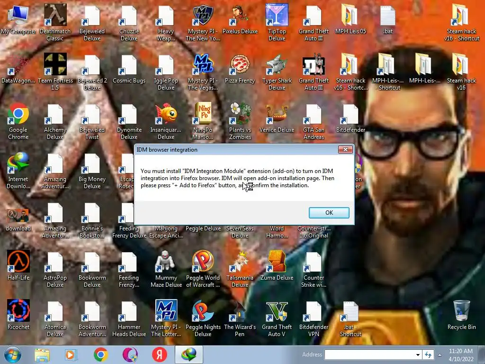This screenshot has width=485, height=364.
Task: Select the Chuzzle Deluxe shortcut
Action: click(129, 23)
